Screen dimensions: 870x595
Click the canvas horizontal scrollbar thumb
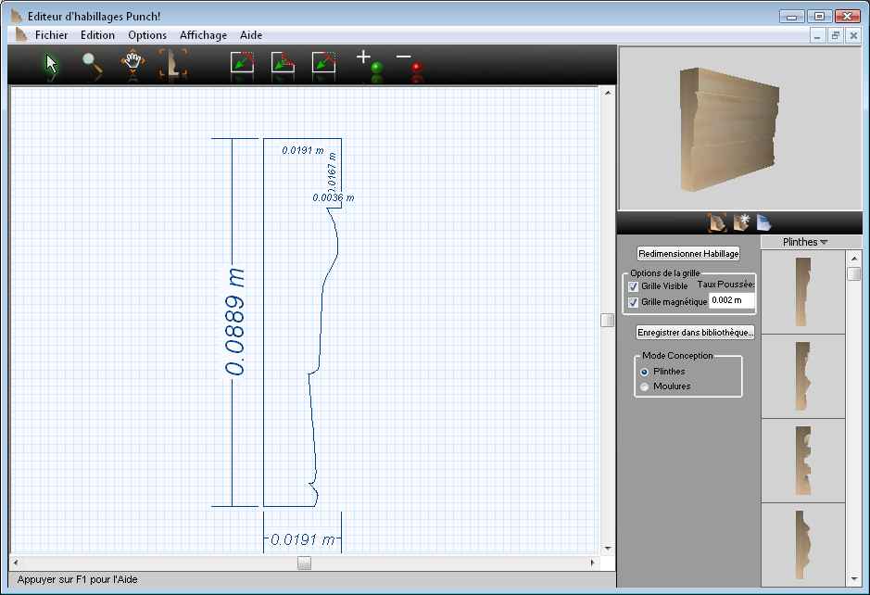304,563
